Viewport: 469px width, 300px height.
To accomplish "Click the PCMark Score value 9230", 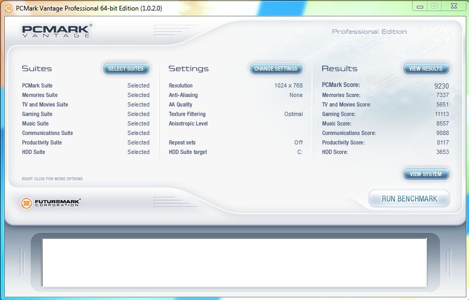I will pyautogui.click(x=442, y=86).
